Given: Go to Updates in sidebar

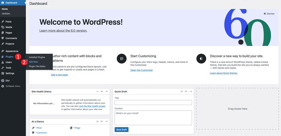Looking at the screenshot, I should click(x=6, y=13).
